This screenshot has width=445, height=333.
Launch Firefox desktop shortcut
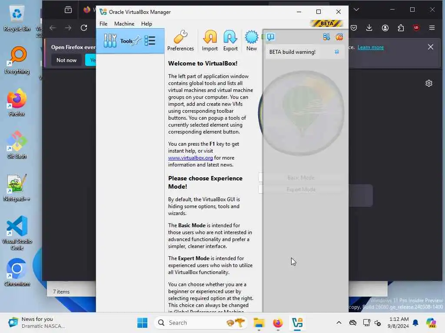pyautogui.click(x=17, y=102)
